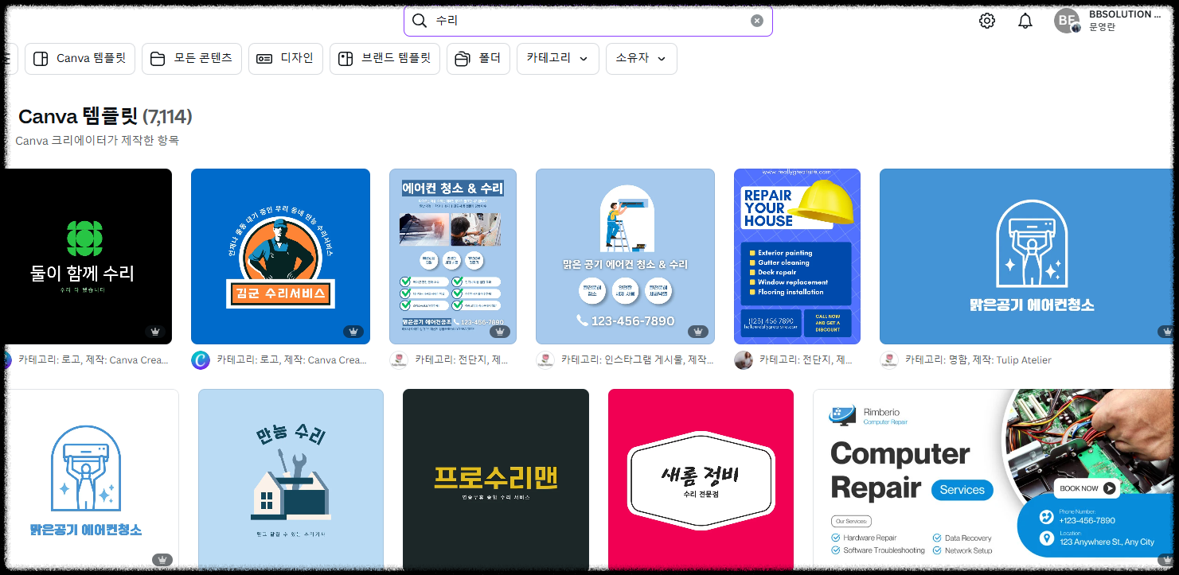
Task: Click inside the search input field
Action: tap(581, 20)
